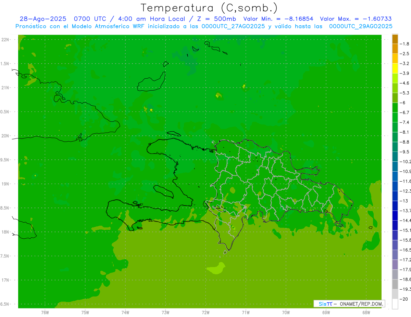Pick the purple swatch between -17.2 and -17.9
411x317 pixels.
[x=395, y=265]
